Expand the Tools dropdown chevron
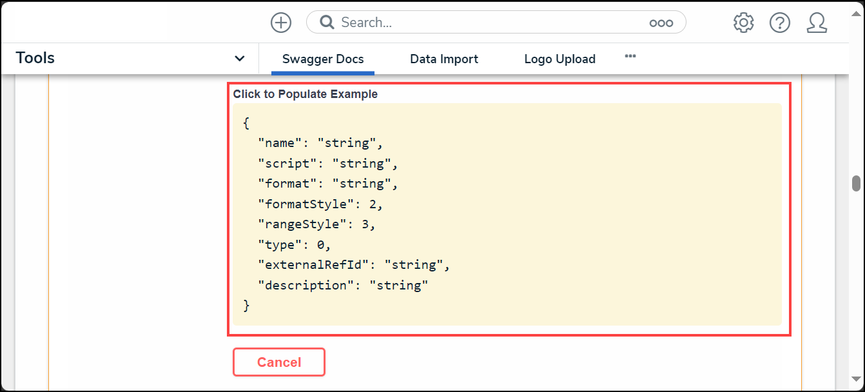The height and width of the screenshot is (392, 865). coord(239,59)
